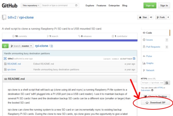Open rpi-clone script file link

[12, 69]
